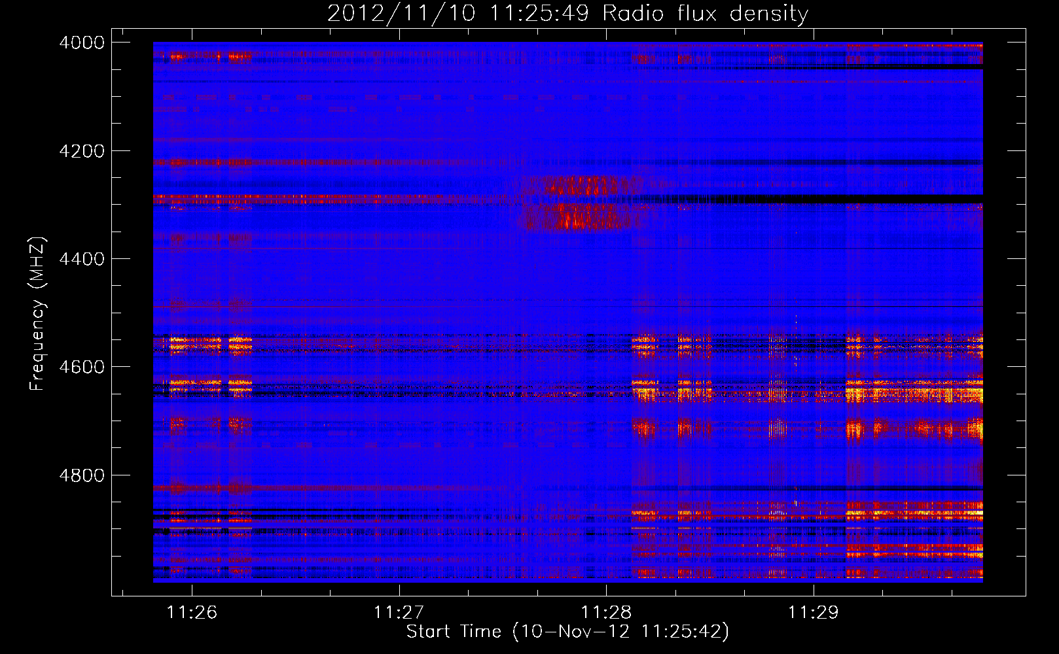
Task: Click the 4800 frequency axis label
Action: click(82, 475)
